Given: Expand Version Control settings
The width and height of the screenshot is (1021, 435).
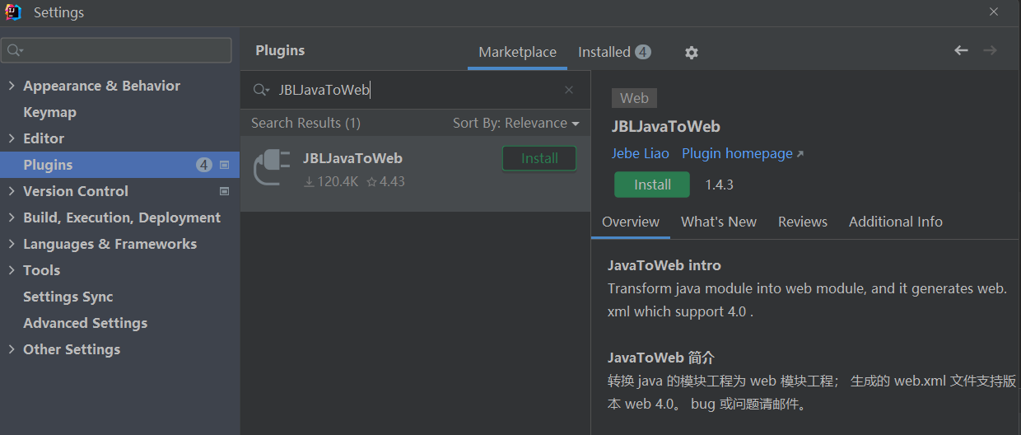Looking at the screenshot, I should [12, 191].
